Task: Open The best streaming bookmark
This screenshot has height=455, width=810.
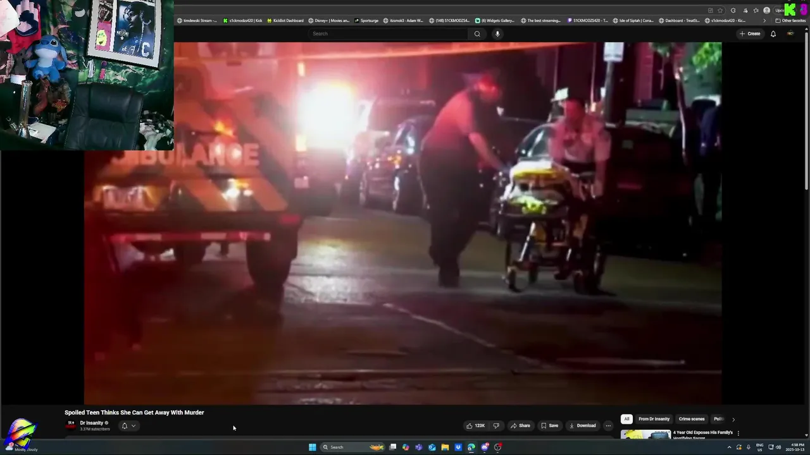Action: point(541,20)
